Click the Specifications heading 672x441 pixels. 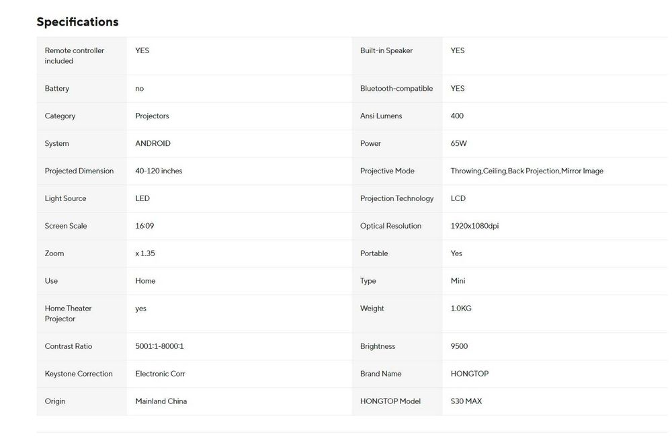pos(77,22)
